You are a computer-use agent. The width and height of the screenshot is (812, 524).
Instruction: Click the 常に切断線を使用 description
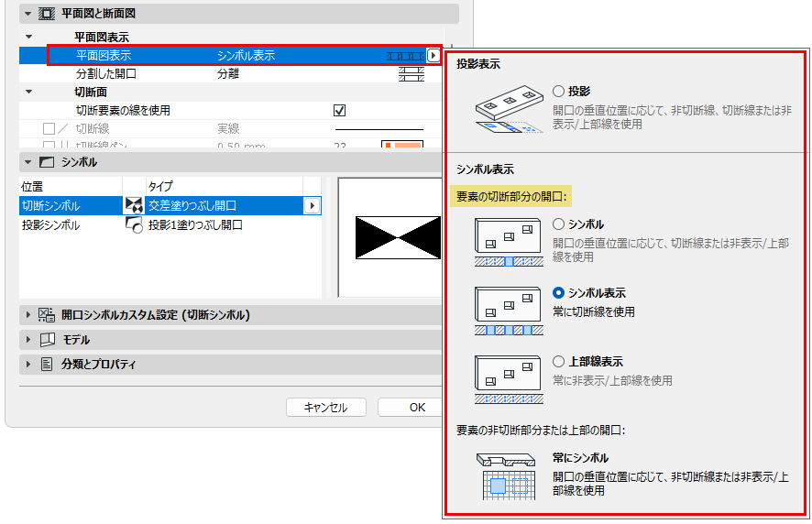594,311
